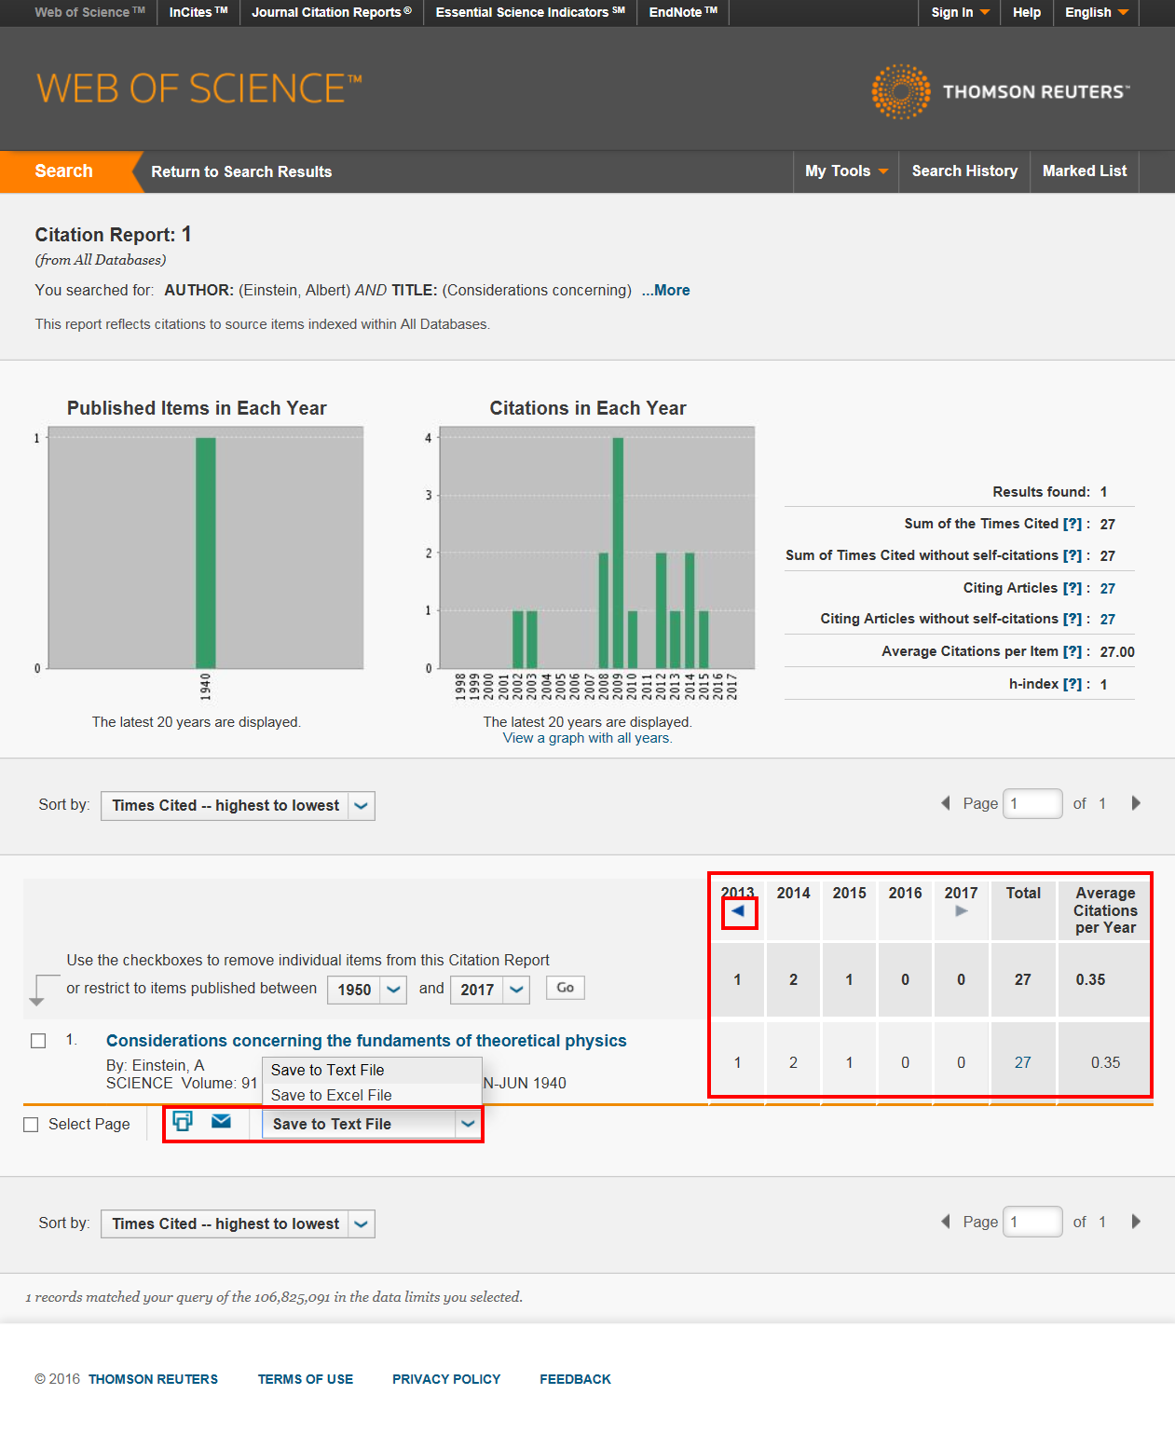Open help for h-index metric

(1072, 683)
